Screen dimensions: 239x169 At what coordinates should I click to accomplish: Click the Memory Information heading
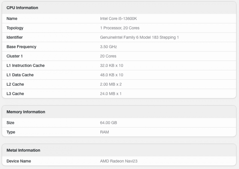(x=26, y=112)
